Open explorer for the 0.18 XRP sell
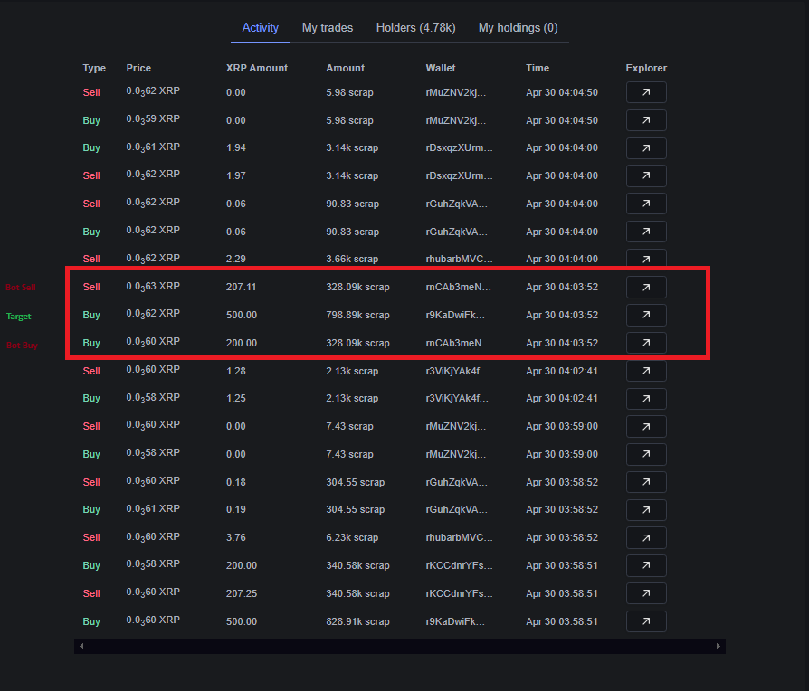Image resolution: width=809 pixels, height=691 pixels. coord(646,482)
